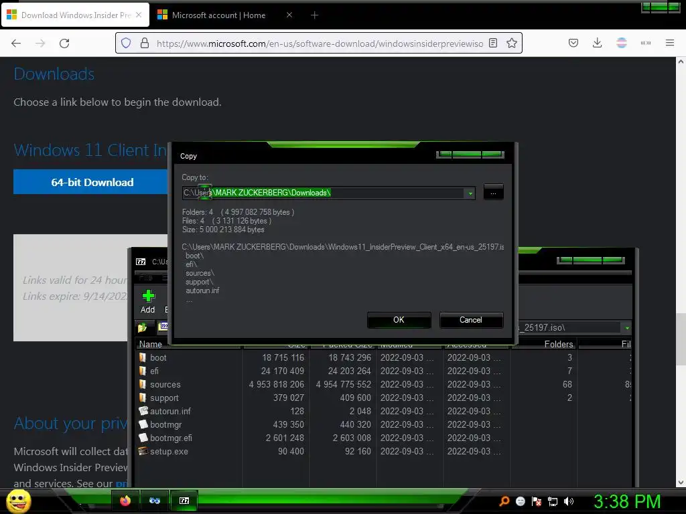Select the efi folder icon in 7-Zip

coord(142,371)
